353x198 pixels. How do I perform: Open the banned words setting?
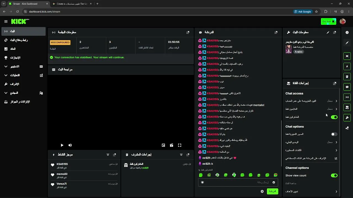tap(311, 150)
